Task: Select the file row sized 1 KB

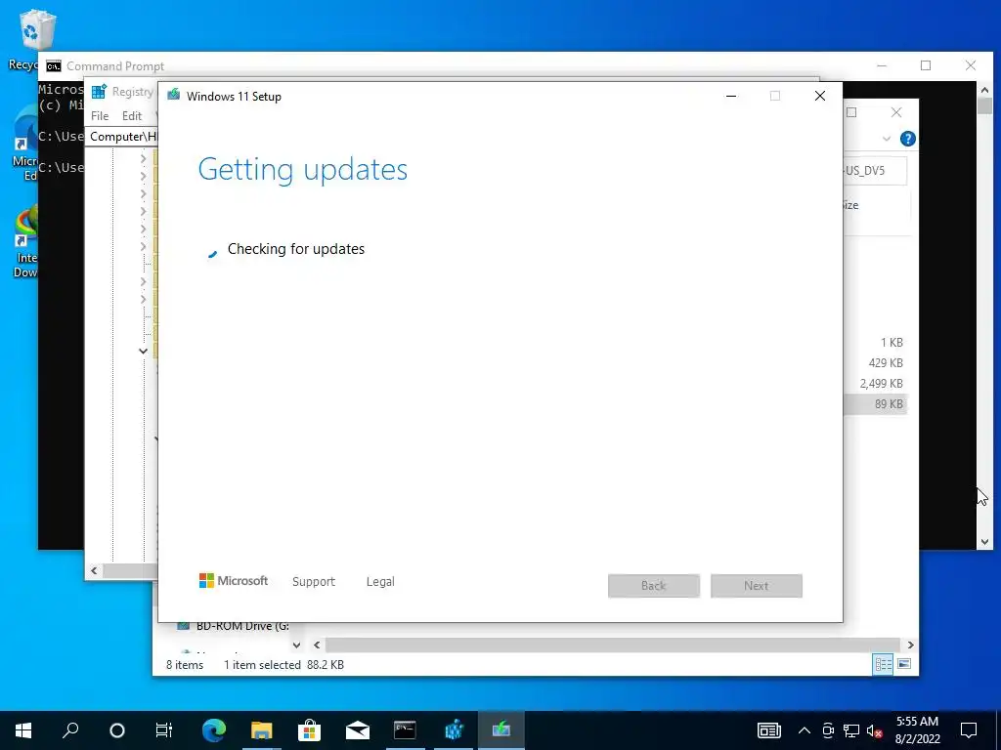Action: pos(875,343)
